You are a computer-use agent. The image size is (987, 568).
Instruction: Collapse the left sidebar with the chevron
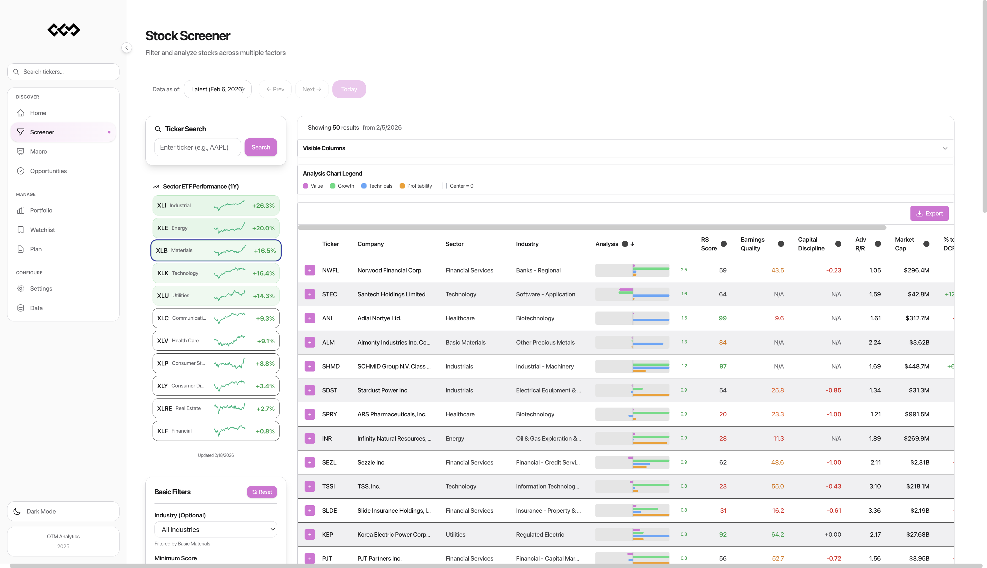126,48
